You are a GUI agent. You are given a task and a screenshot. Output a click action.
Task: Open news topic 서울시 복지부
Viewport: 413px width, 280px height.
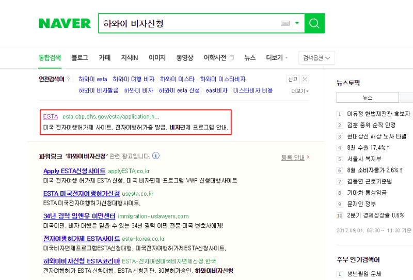(x=364, y=159)
